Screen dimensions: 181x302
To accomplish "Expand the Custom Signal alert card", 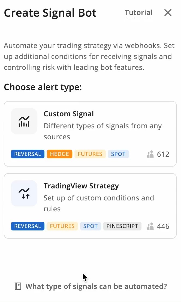I will [90, 134].
